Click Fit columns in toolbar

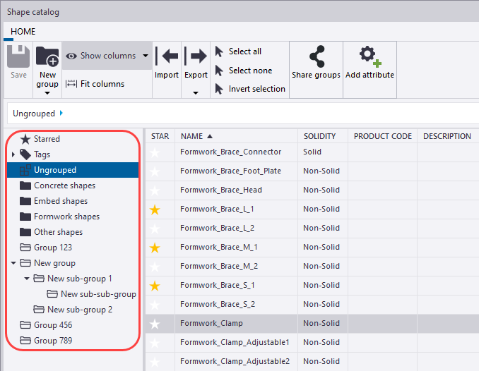point(95,84)
